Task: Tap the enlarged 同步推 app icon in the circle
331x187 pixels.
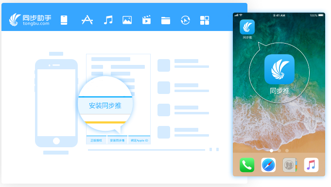Action: 279,69
